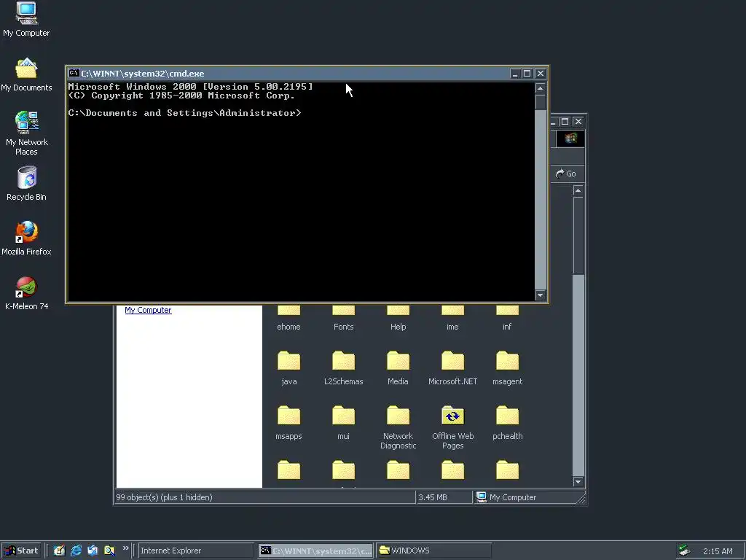Select the Network Diagnostic folder
The height and width of the screenshot is (560, 746).
398,427
